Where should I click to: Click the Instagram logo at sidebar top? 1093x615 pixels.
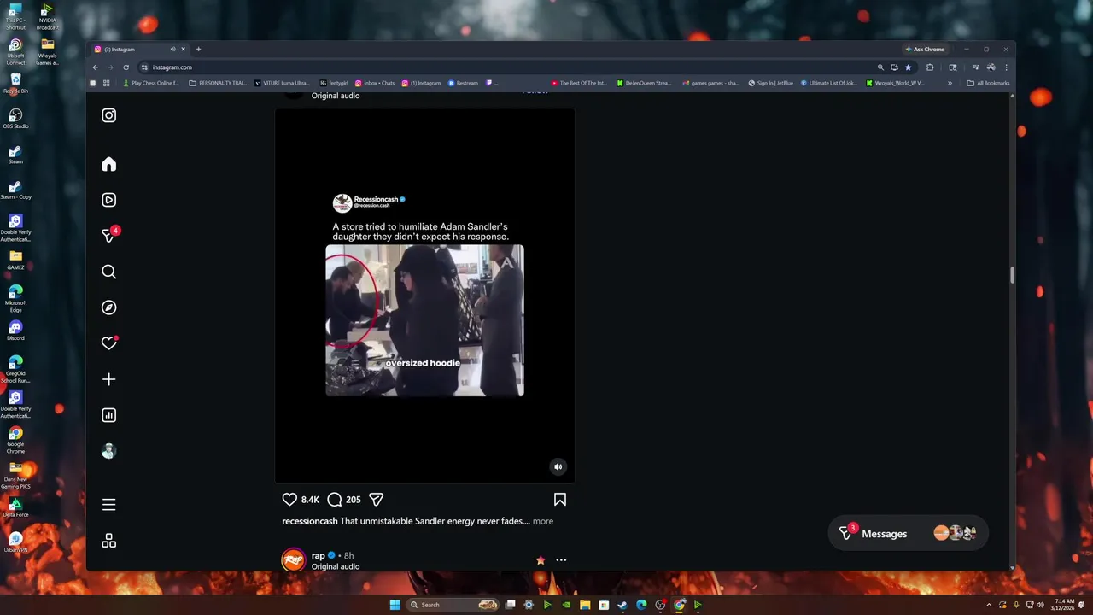tap(108, 115)
